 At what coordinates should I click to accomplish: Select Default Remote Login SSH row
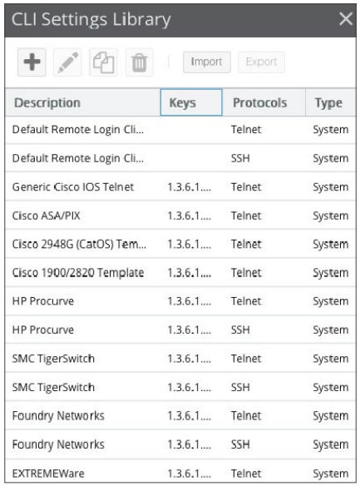[x=180, y=158]
